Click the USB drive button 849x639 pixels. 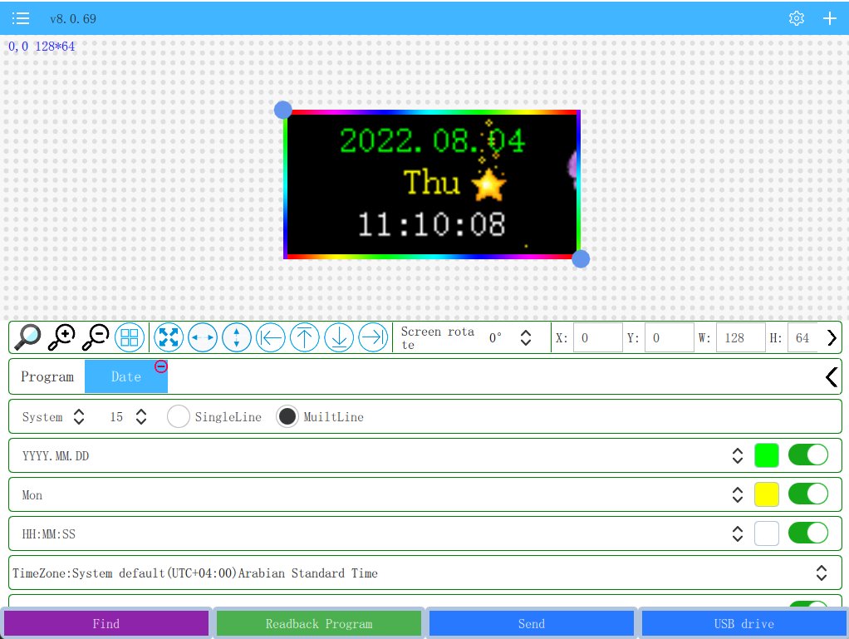coord(744,624)
